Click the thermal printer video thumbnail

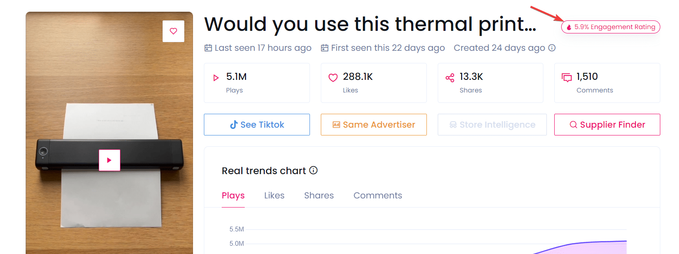click(x=110, y=160)
